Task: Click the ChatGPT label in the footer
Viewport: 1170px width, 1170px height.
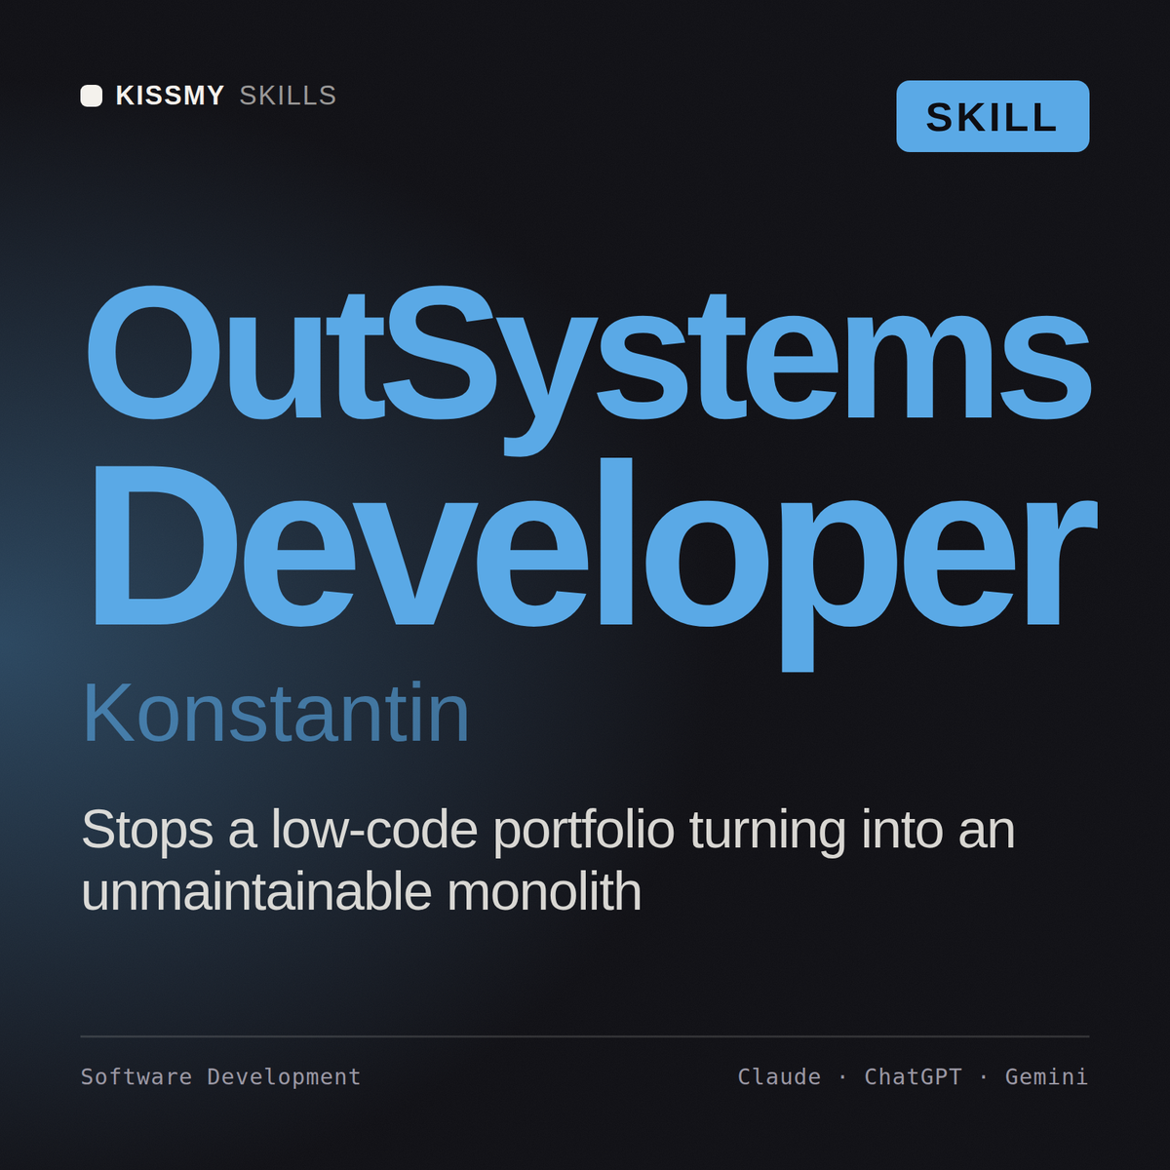Action: pos(913,1076)
